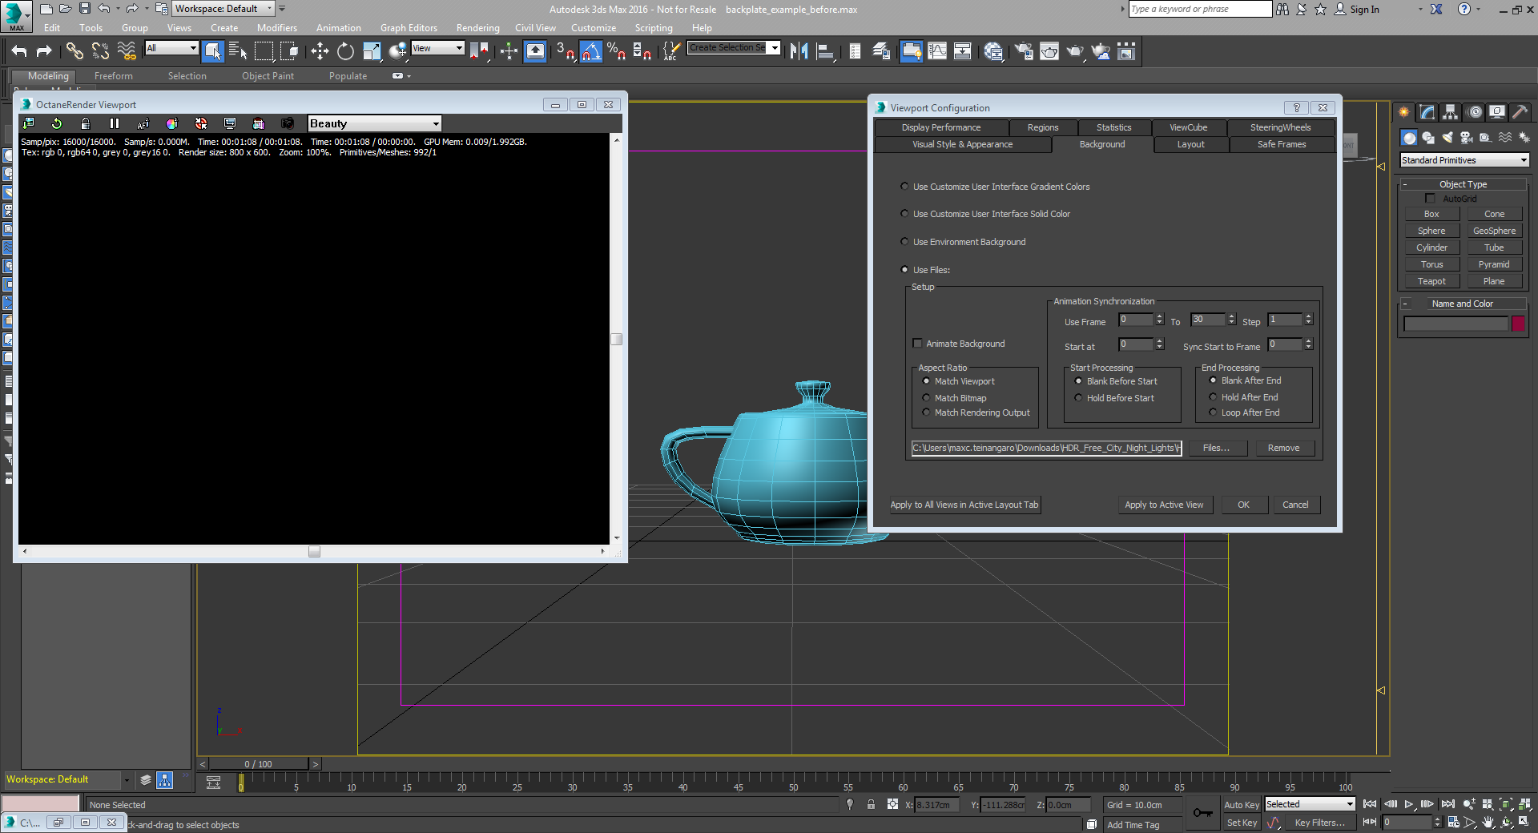Click the background file path field
This screenshot has width=1538, height=833.
pyautogui.click(x=1046, y=449)
